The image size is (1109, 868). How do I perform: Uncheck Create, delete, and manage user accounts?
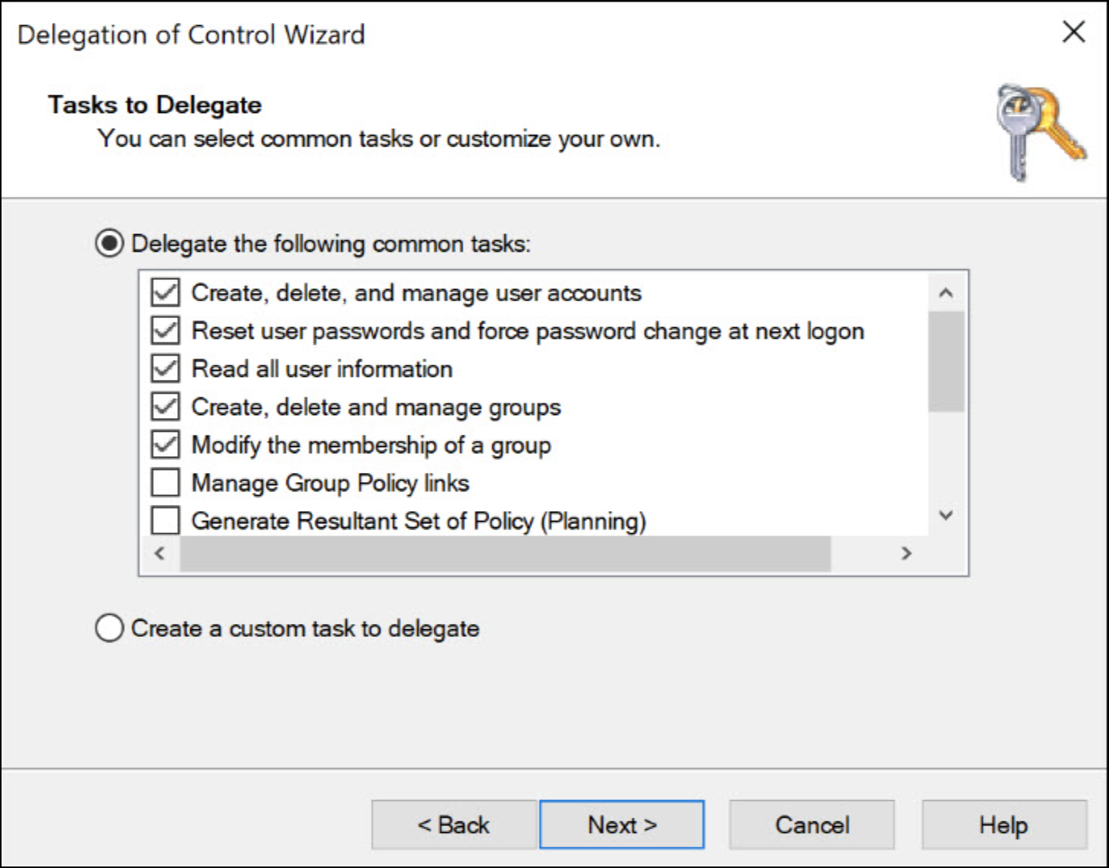coord(166,293)
